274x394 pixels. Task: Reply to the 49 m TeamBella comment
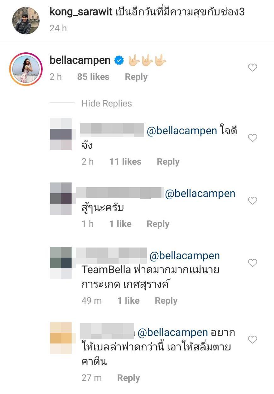point(166,301)
